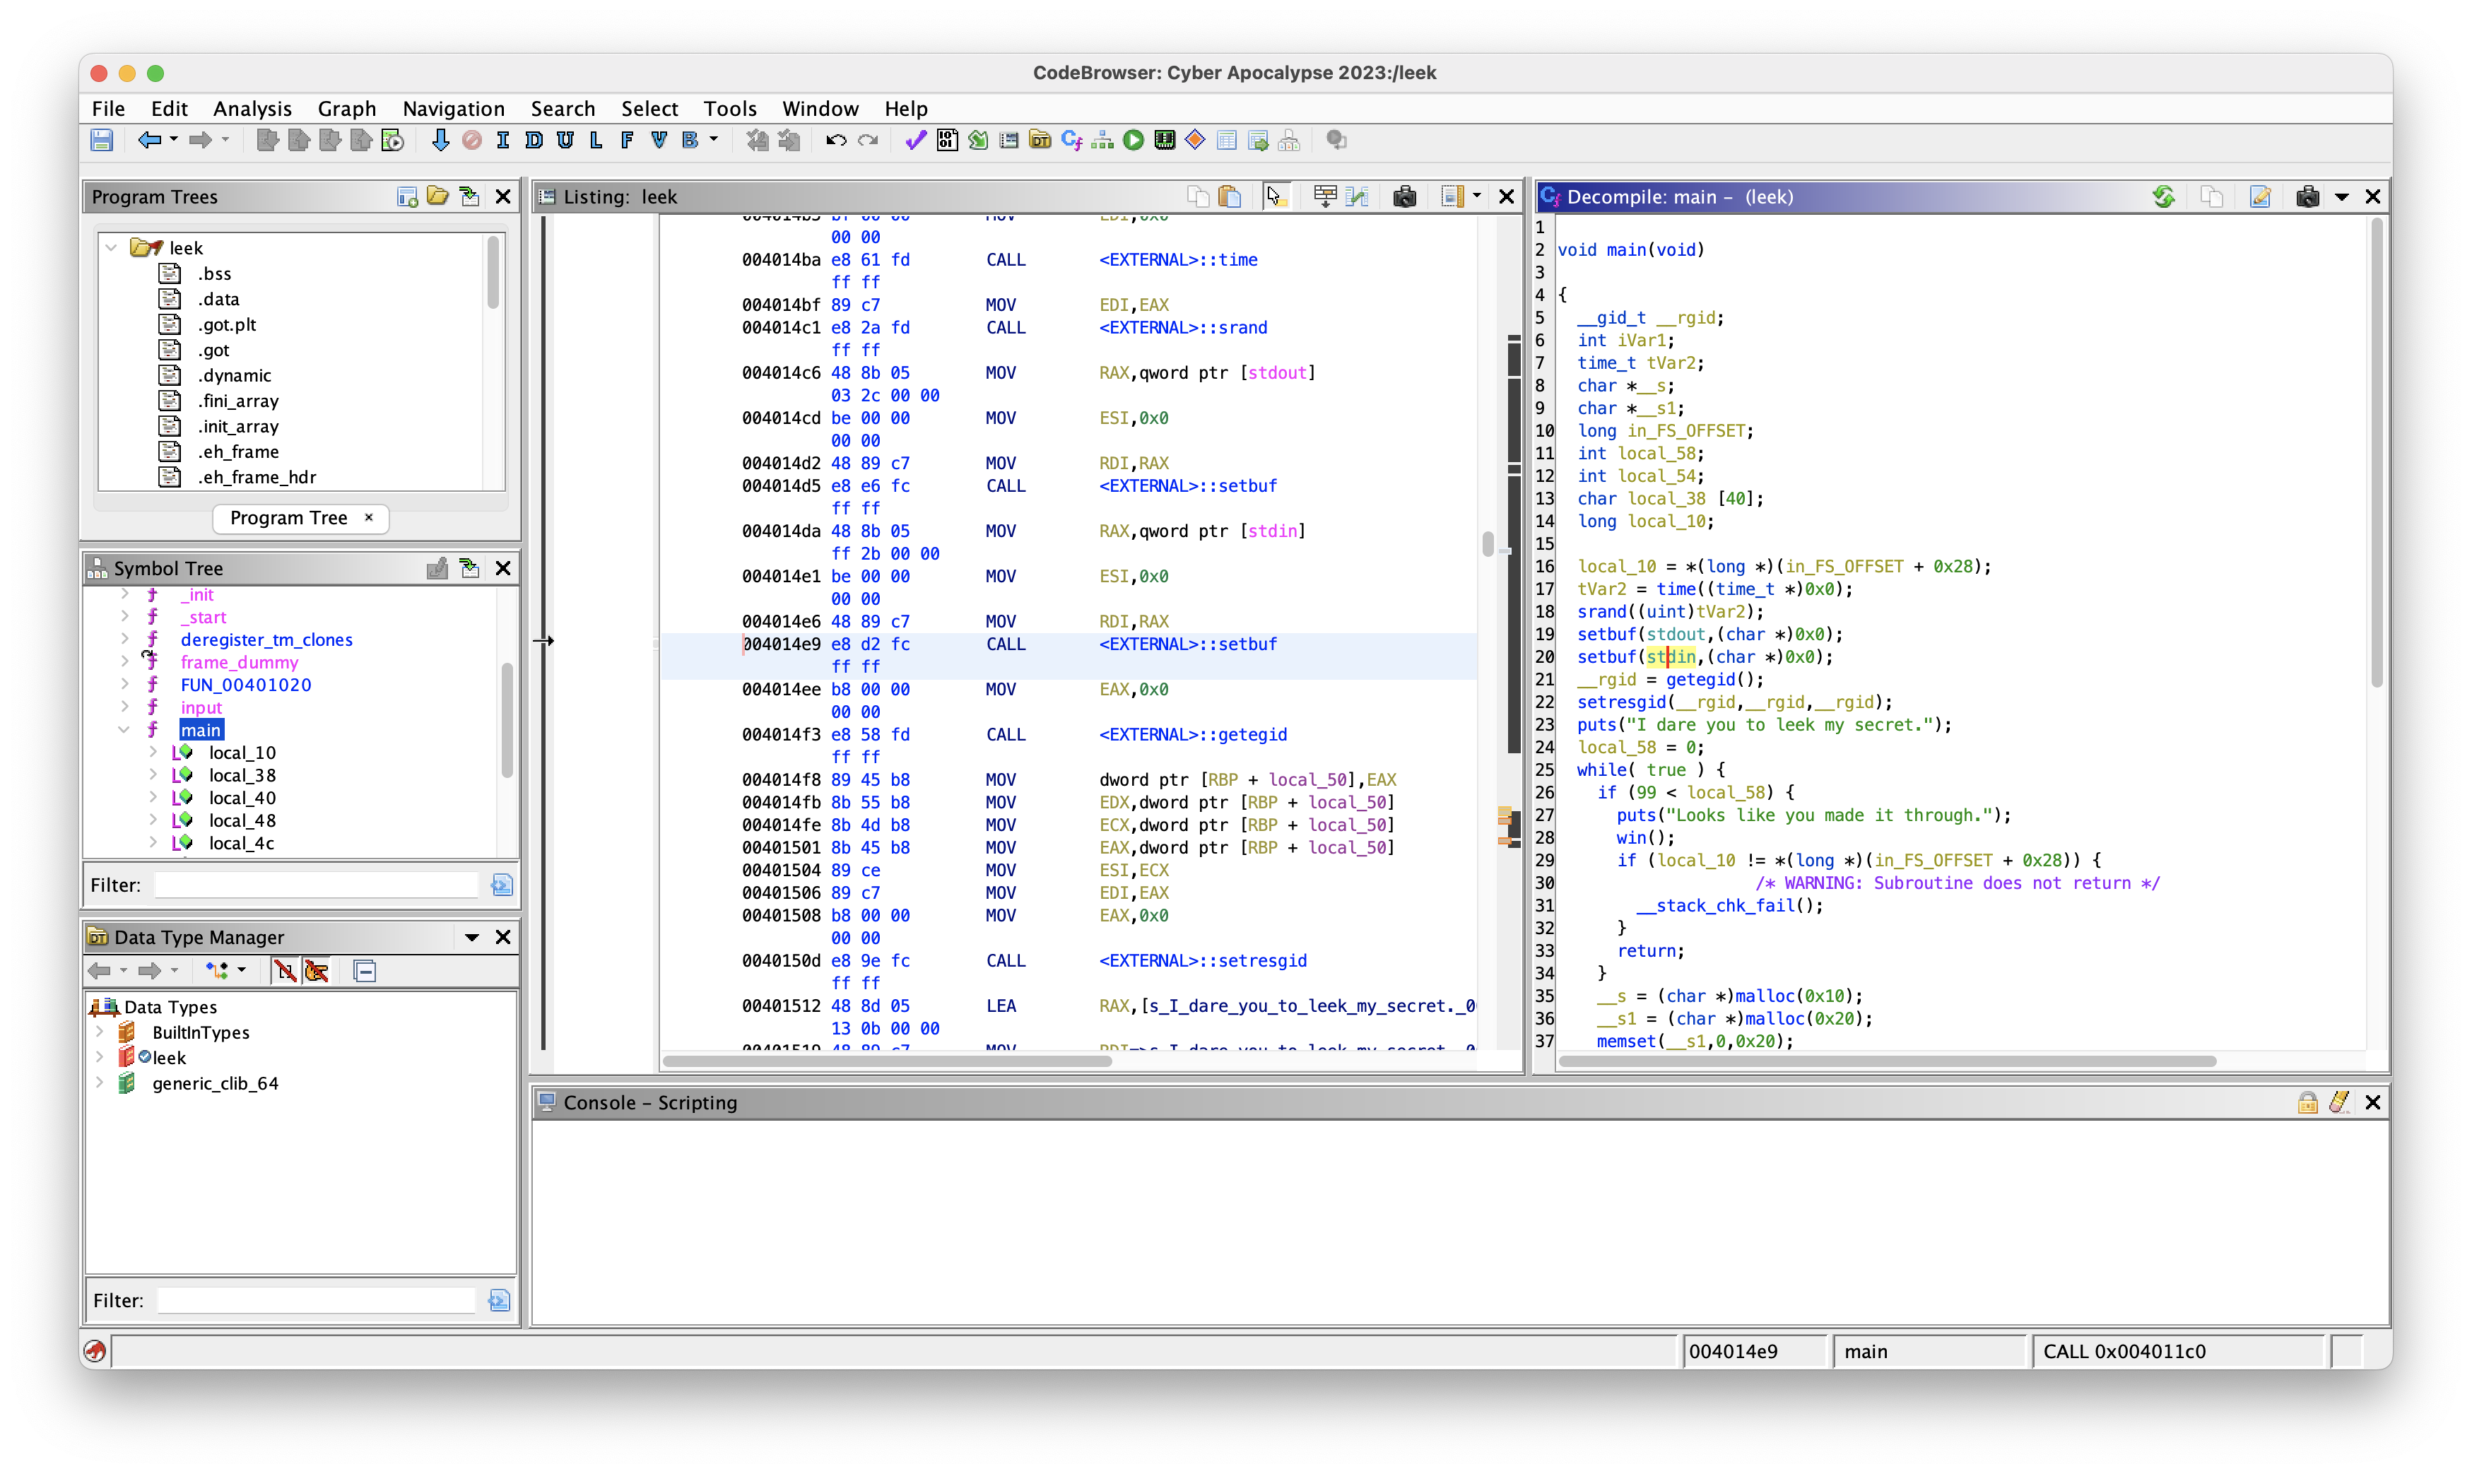Click the Save program toolbar icon
This screenshot has height=1474, width=2472.
click(101, 141)
